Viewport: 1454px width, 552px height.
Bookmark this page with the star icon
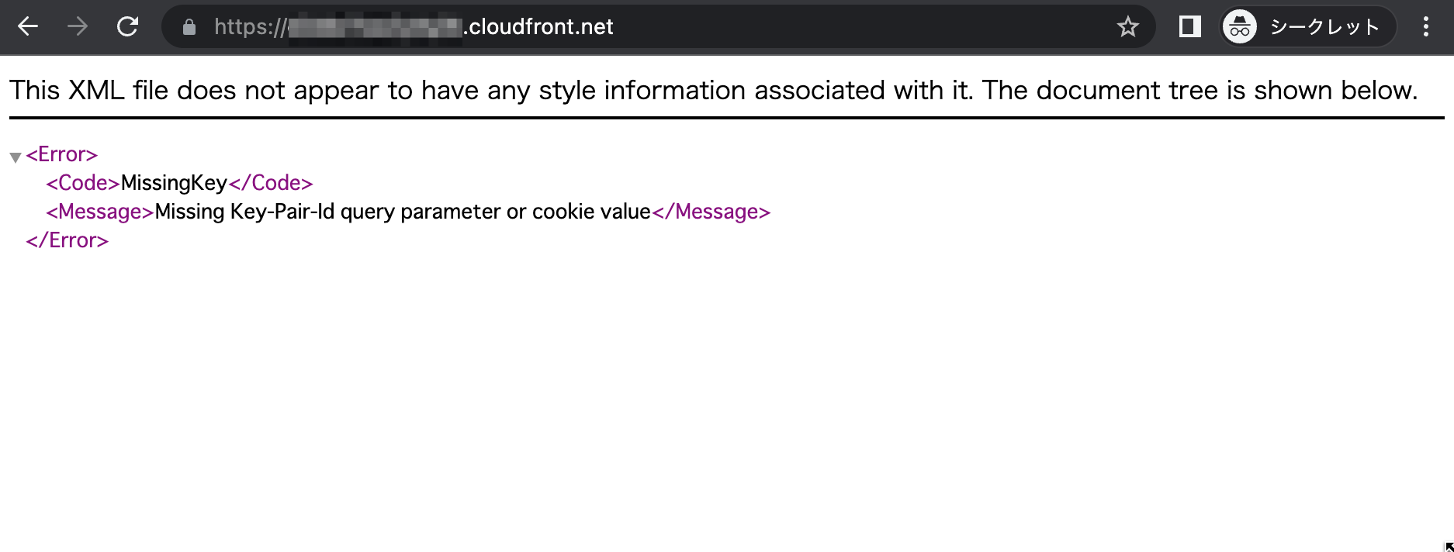click(x=1127, y=27)
